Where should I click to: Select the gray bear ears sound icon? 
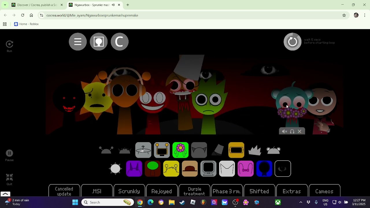point(273,150)
